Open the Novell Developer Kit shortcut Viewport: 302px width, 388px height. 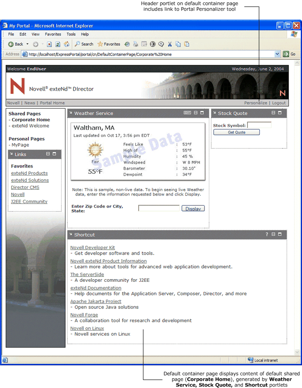point(93,248)
